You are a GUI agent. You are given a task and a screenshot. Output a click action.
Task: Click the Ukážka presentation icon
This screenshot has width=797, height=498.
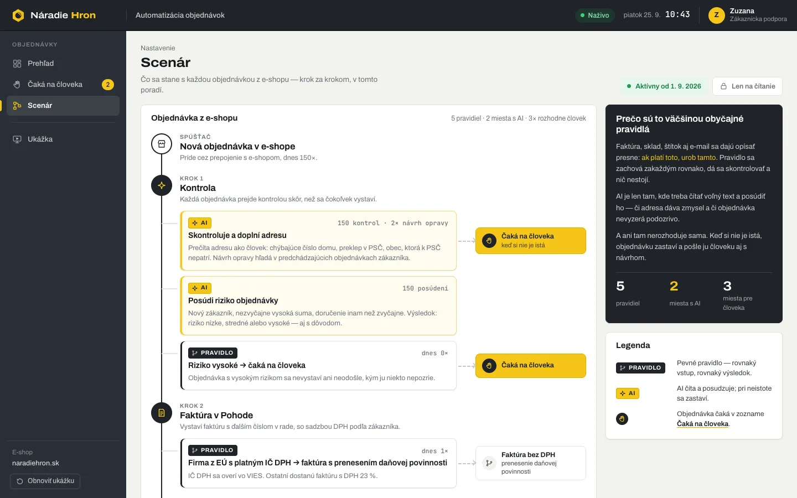coord(17,139)
